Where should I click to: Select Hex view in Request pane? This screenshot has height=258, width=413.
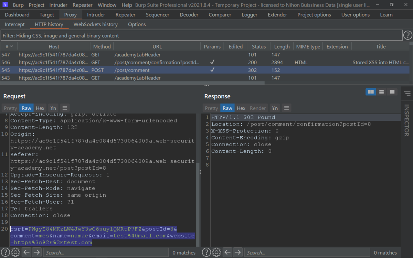tap(40, 108)
